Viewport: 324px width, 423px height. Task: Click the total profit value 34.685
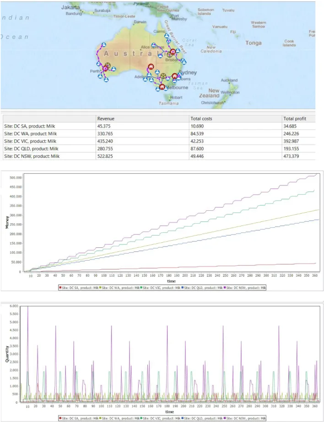(290, 126)
